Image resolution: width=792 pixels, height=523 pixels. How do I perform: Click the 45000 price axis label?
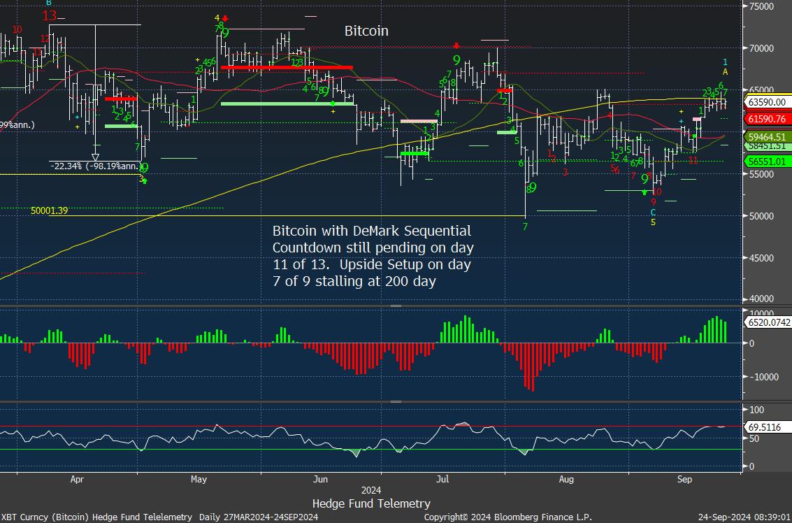coord(761,258)
